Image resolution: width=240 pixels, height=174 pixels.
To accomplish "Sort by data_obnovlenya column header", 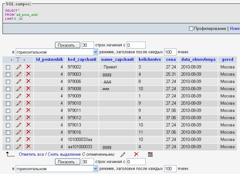I will click(x=198, y=59).
